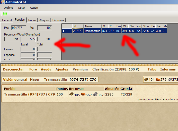178x131 pixels.
Task: Select the row arrow selector of Tramacastilla row
Action: tap(67, 31)
